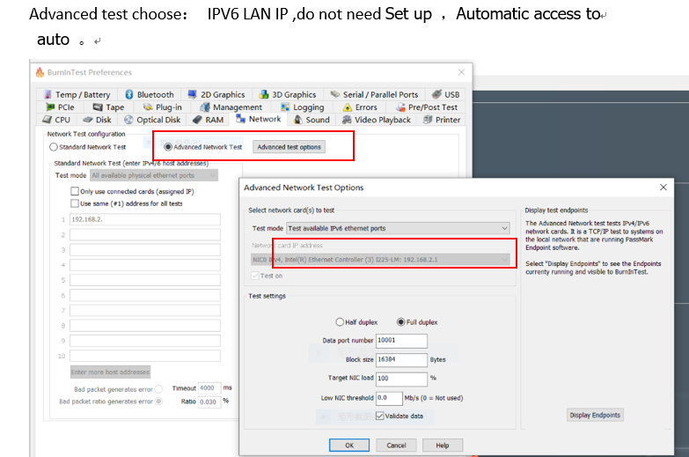
Task: Switch to the Logging tab
Action: coord(303,107)
